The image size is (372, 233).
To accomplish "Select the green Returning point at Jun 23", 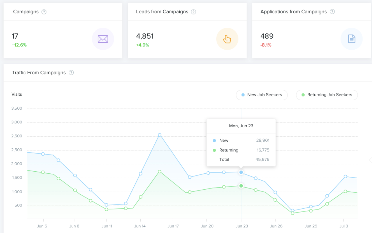I will click(x=241, y=186).
